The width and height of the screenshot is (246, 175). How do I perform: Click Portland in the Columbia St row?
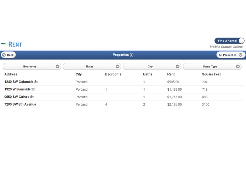point(81,82)
